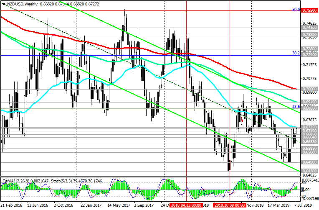
Task: Click the 14 May 2017 date label
Action: [x=119, y=205]
